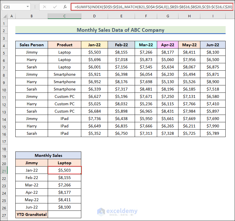Select cell with $5,950 in Mar-22

146,119
